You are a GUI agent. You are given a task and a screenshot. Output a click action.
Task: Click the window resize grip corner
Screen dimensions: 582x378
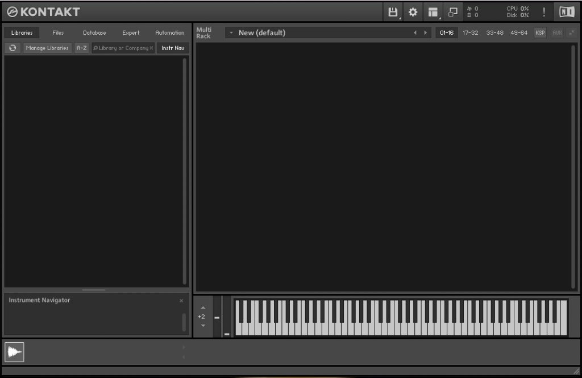pos(576,371)
